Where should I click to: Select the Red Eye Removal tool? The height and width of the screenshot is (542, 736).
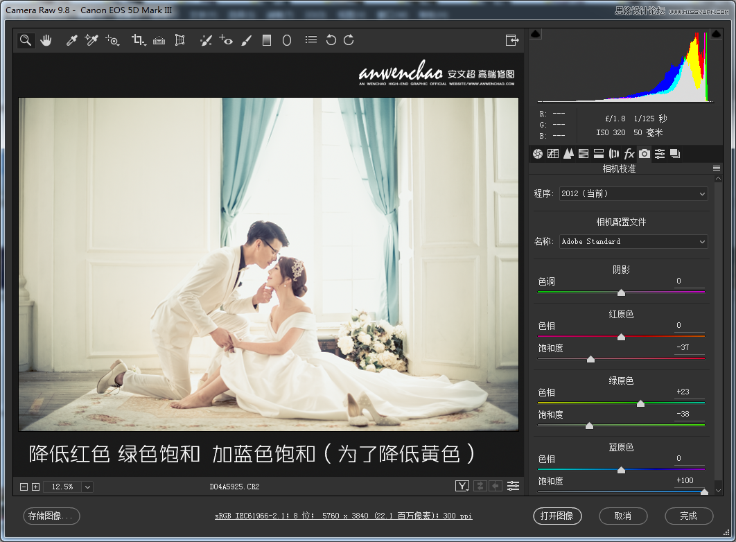[x=225, y=40]
